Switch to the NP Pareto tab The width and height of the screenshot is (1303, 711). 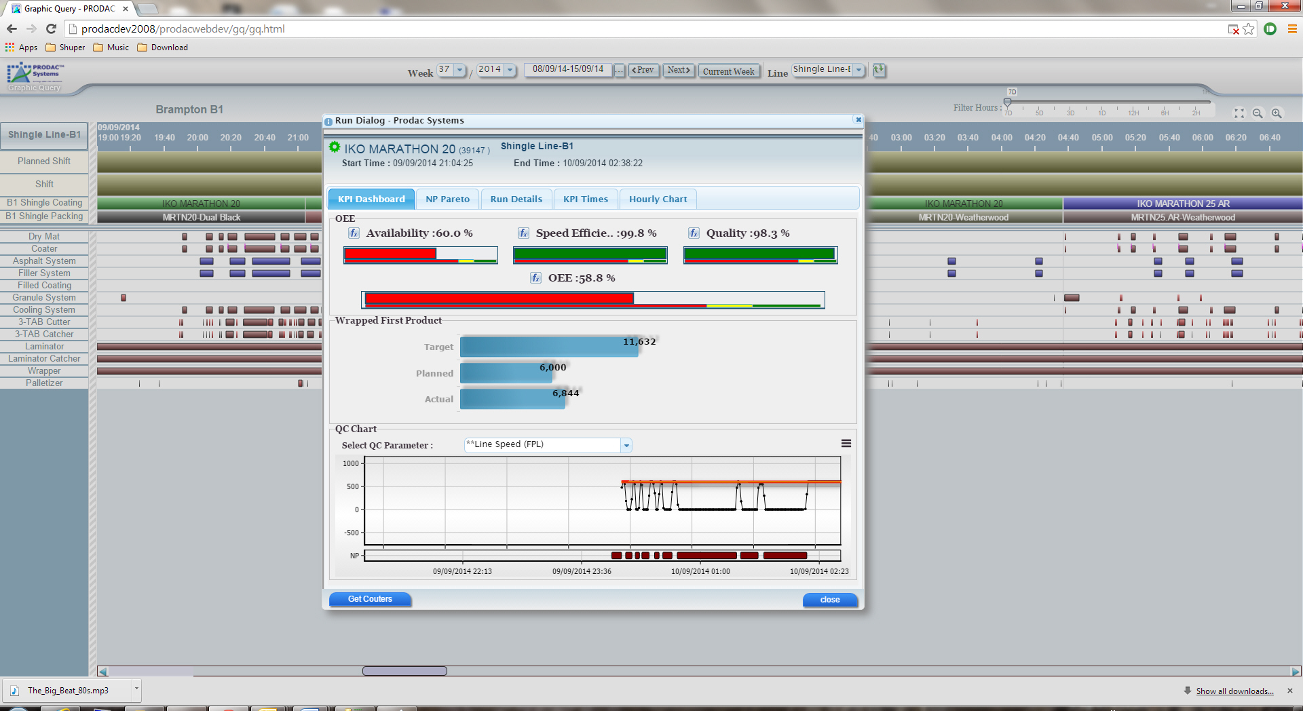click(x=447, y=199)
